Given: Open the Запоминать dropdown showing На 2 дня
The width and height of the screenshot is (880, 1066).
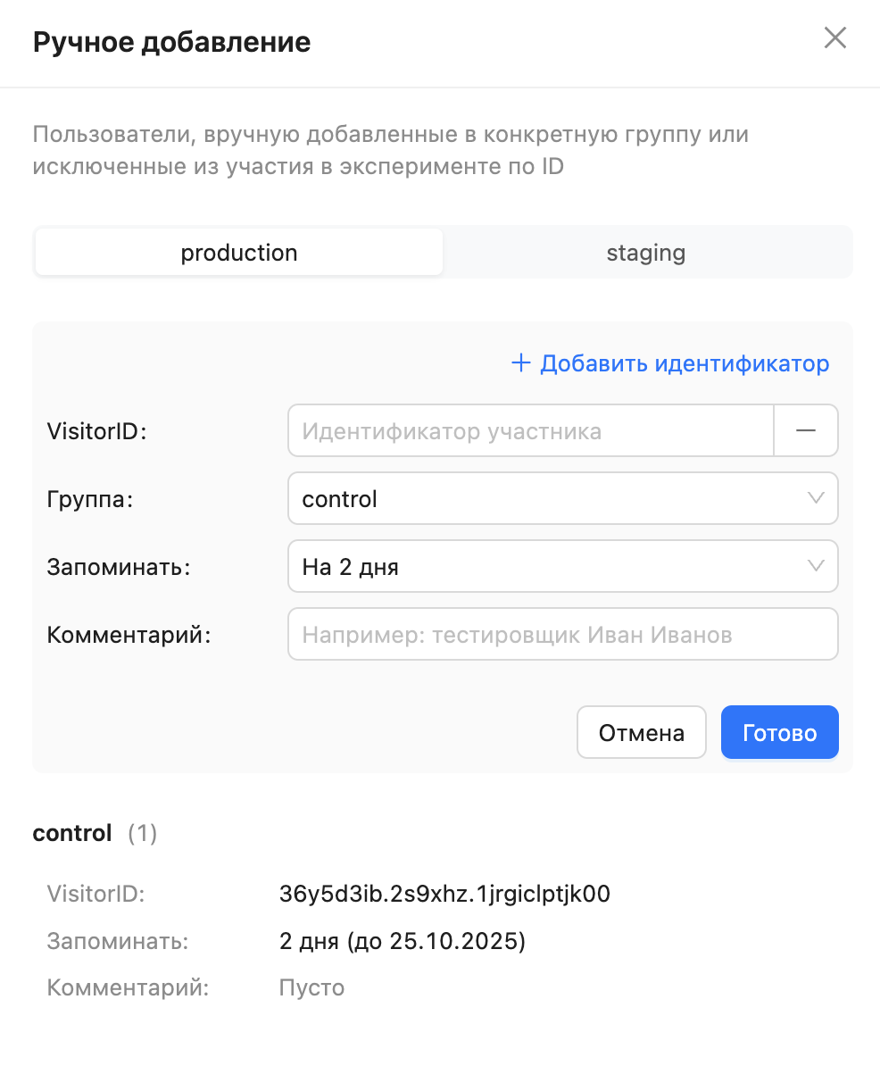Looking at the screenshot, I should click(562, 566).
